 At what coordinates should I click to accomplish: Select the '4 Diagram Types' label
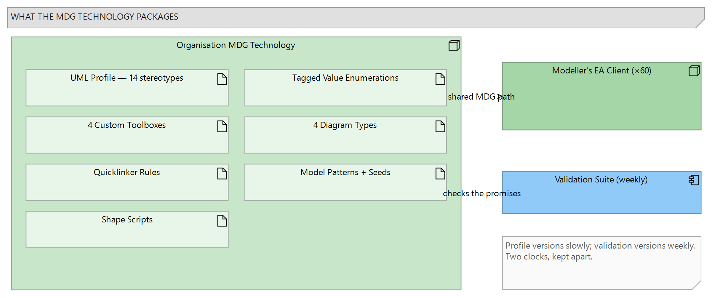coord(345,125)
